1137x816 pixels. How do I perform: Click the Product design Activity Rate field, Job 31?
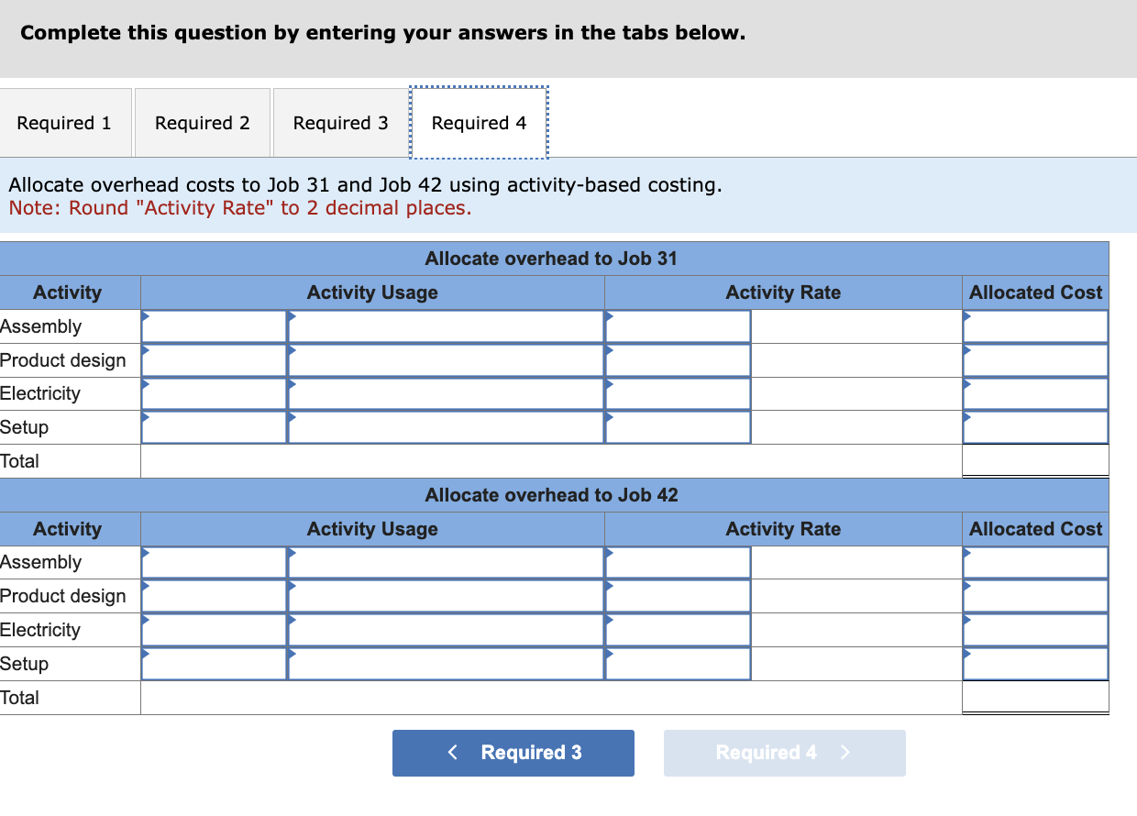coord(677,359)
